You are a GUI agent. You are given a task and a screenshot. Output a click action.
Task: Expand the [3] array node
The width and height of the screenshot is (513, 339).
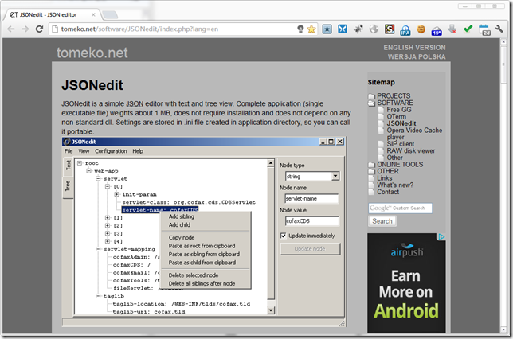coord(108,233)
